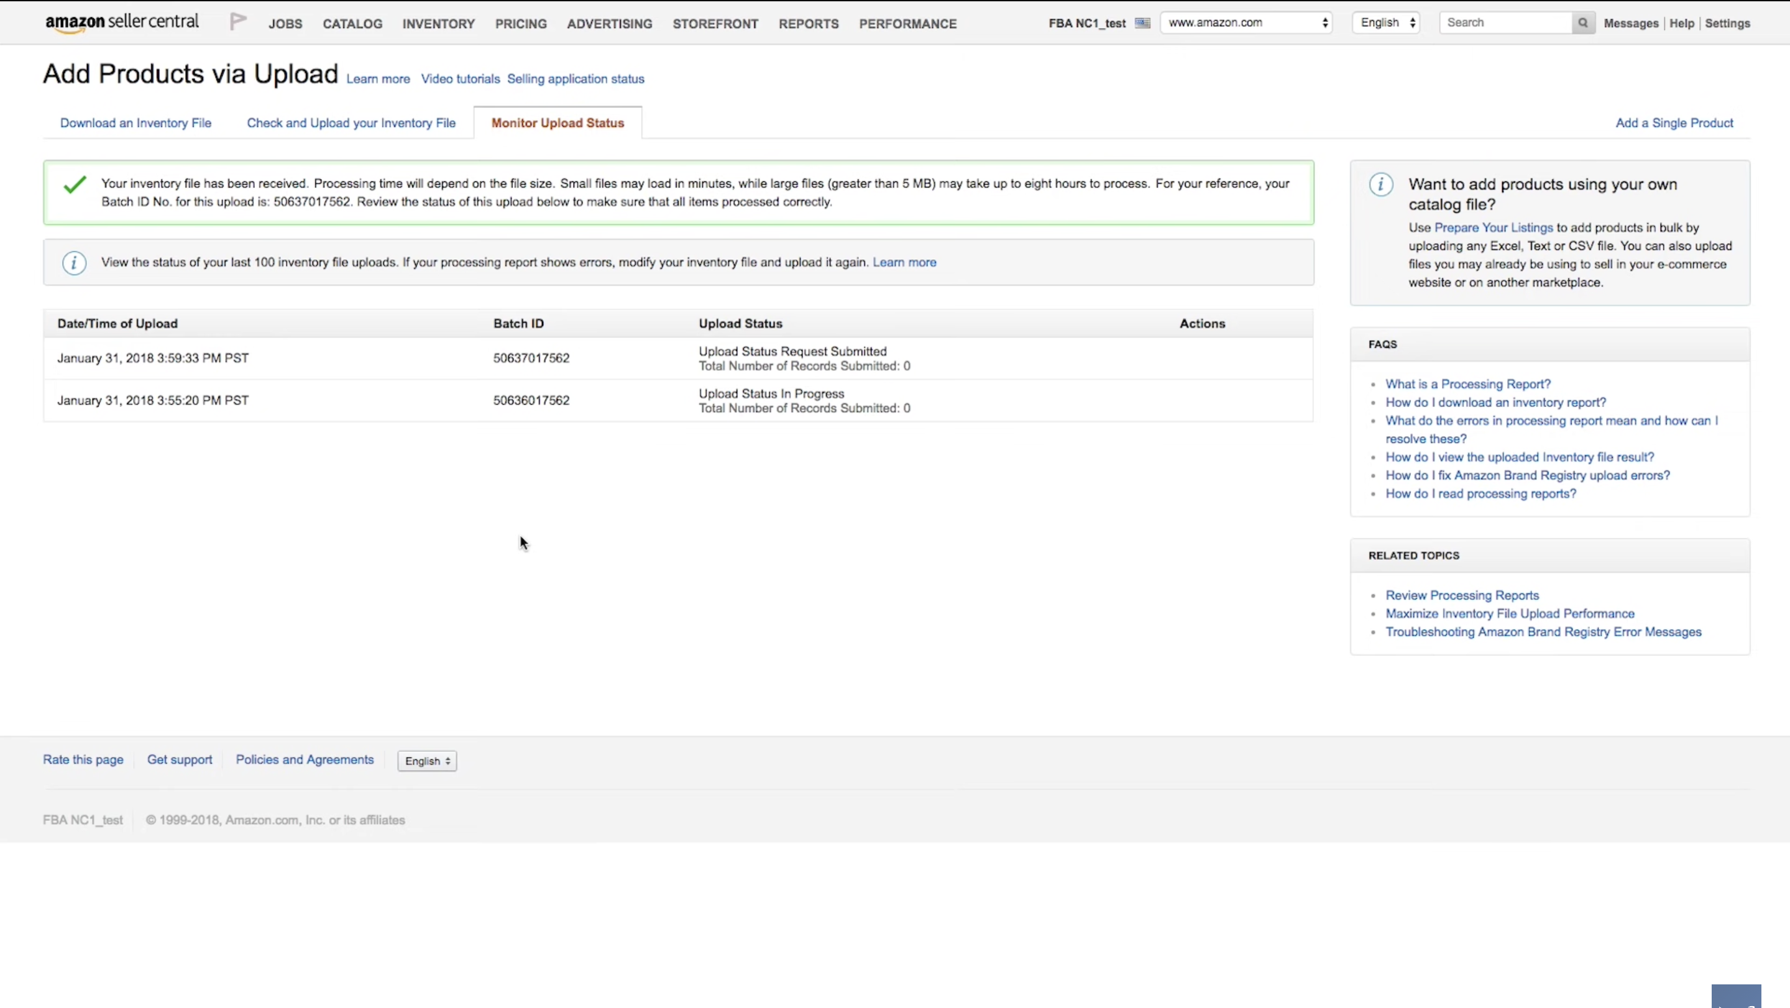The image size is (1790, 1008).
Task: Click Upload Status Request Submitted text
Action: point(792,352)
